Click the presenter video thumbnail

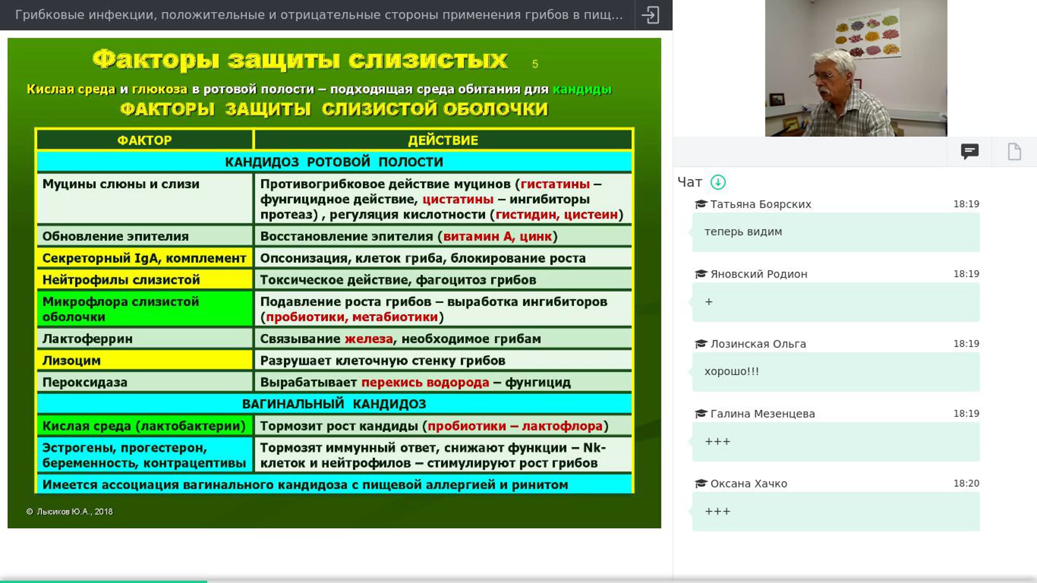pyautogui.click(x=856, y=68)
